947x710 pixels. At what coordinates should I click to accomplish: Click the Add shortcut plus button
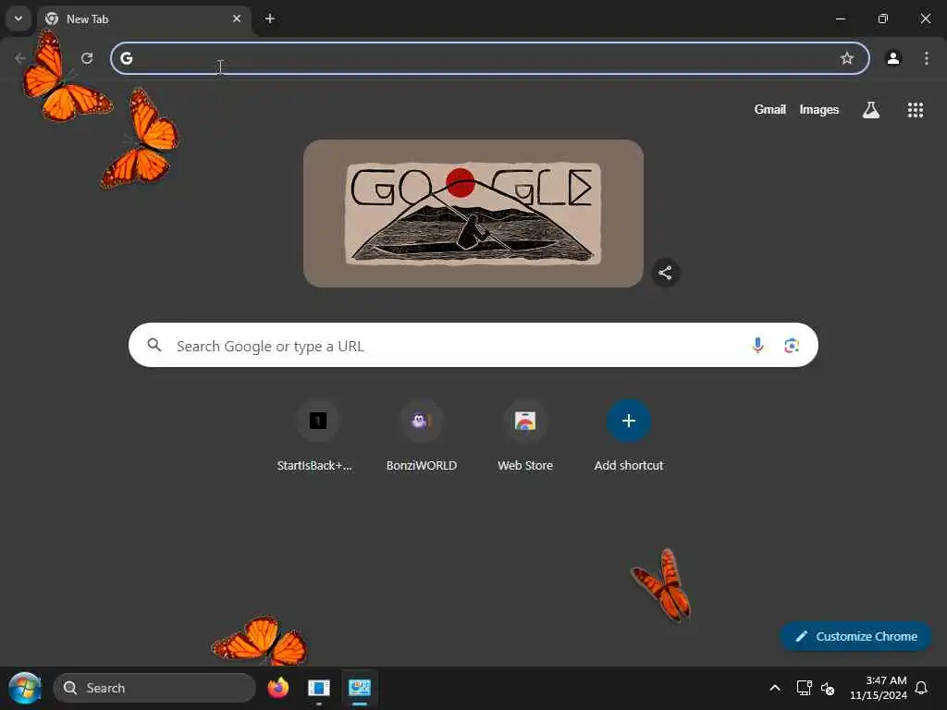pos(629,421)
